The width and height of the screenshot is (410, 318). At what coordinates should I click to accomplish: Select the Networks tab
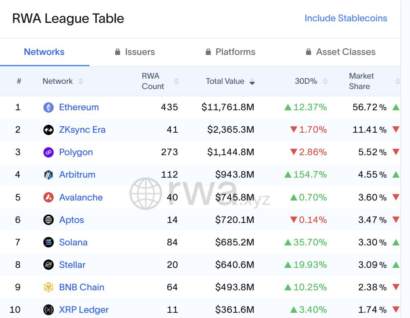tap(44, 52)
